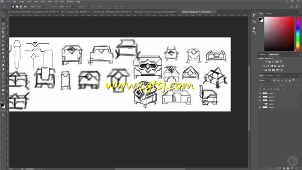
Task: Select the Zoom tool in the toolbox
Action: click(3, 94)
